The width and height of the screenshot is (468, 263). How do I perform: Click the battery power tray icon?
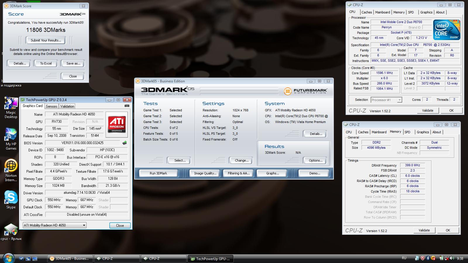[442, 258]
